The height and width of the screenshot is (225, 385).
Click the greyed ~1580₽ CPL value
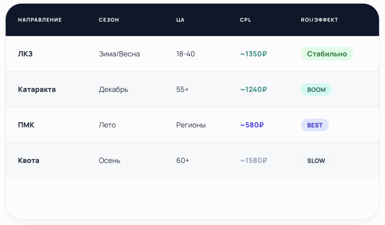click(253, 161)
